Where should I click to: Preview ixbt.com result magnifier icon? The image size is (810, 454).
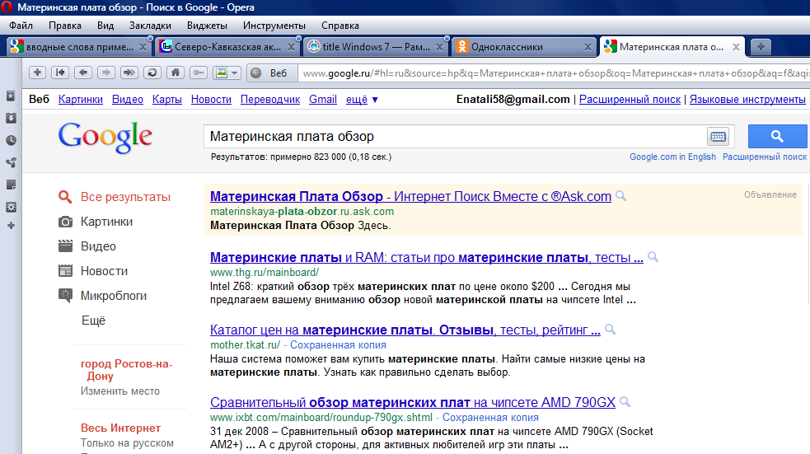click(x=625, y=402)
